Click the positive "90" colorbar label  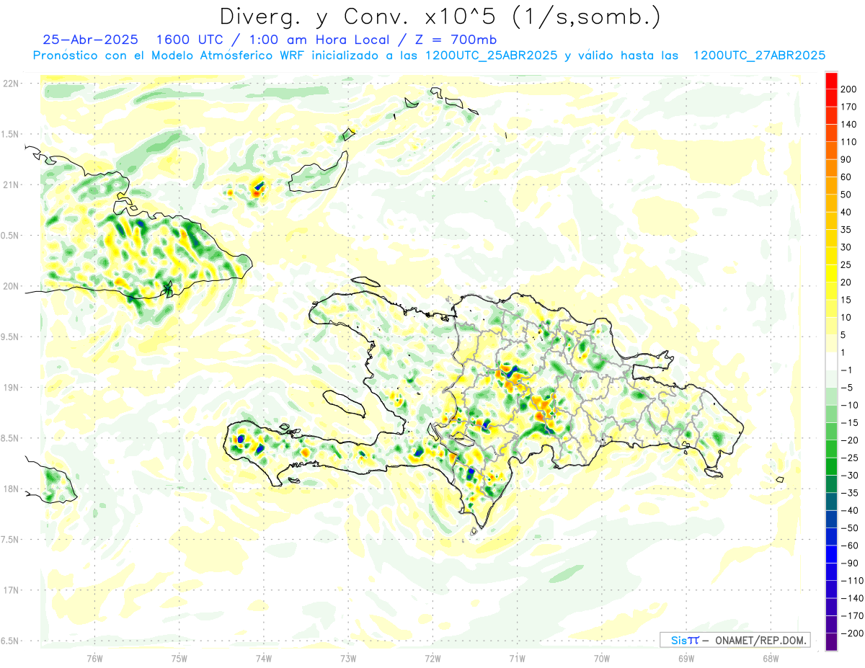[846, 160]
